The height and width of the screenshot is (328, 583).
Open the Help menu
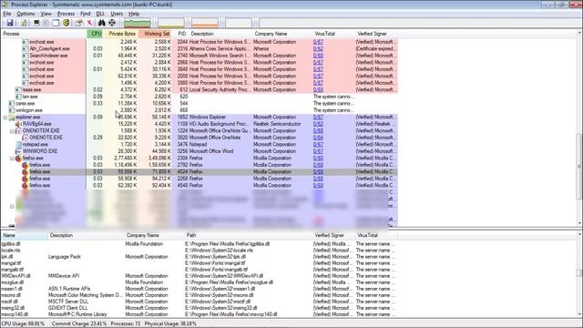tap(134, 14)
